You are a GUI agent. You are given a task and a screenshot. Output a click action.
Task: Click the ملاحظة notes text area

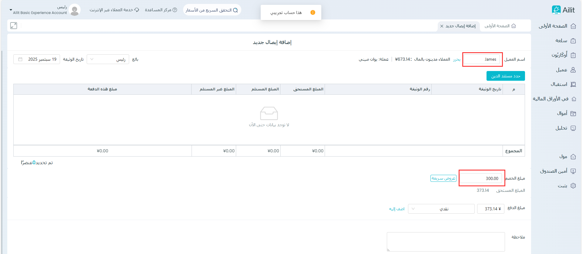[446, 242]
